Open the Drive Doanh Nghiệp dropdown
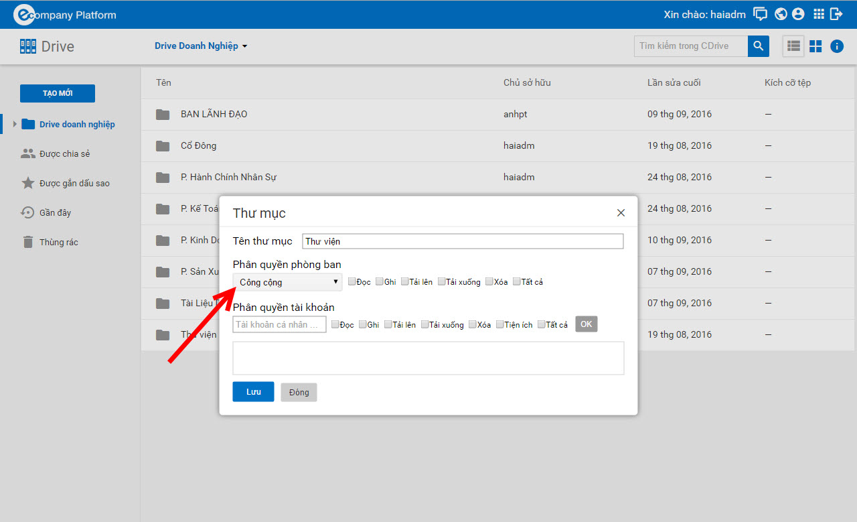Screen dimensions: 857x522 tap(201, 46)
